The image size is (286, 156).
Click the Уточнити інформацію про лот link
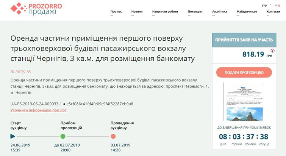tap(38, 110)
